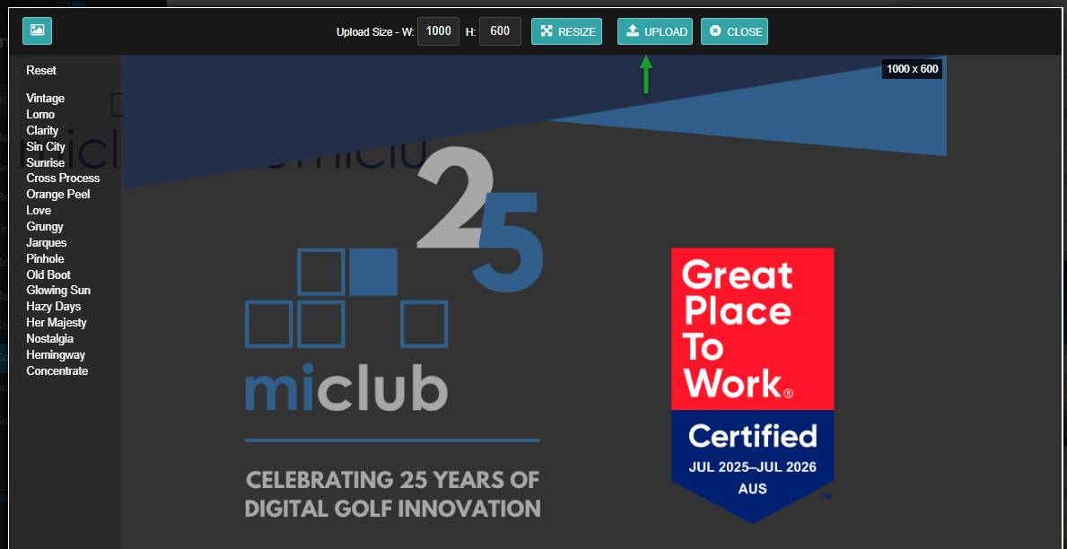Click the 1000 x 600 size label
The height and width of the screenshot is (549, 1067).
912,69
